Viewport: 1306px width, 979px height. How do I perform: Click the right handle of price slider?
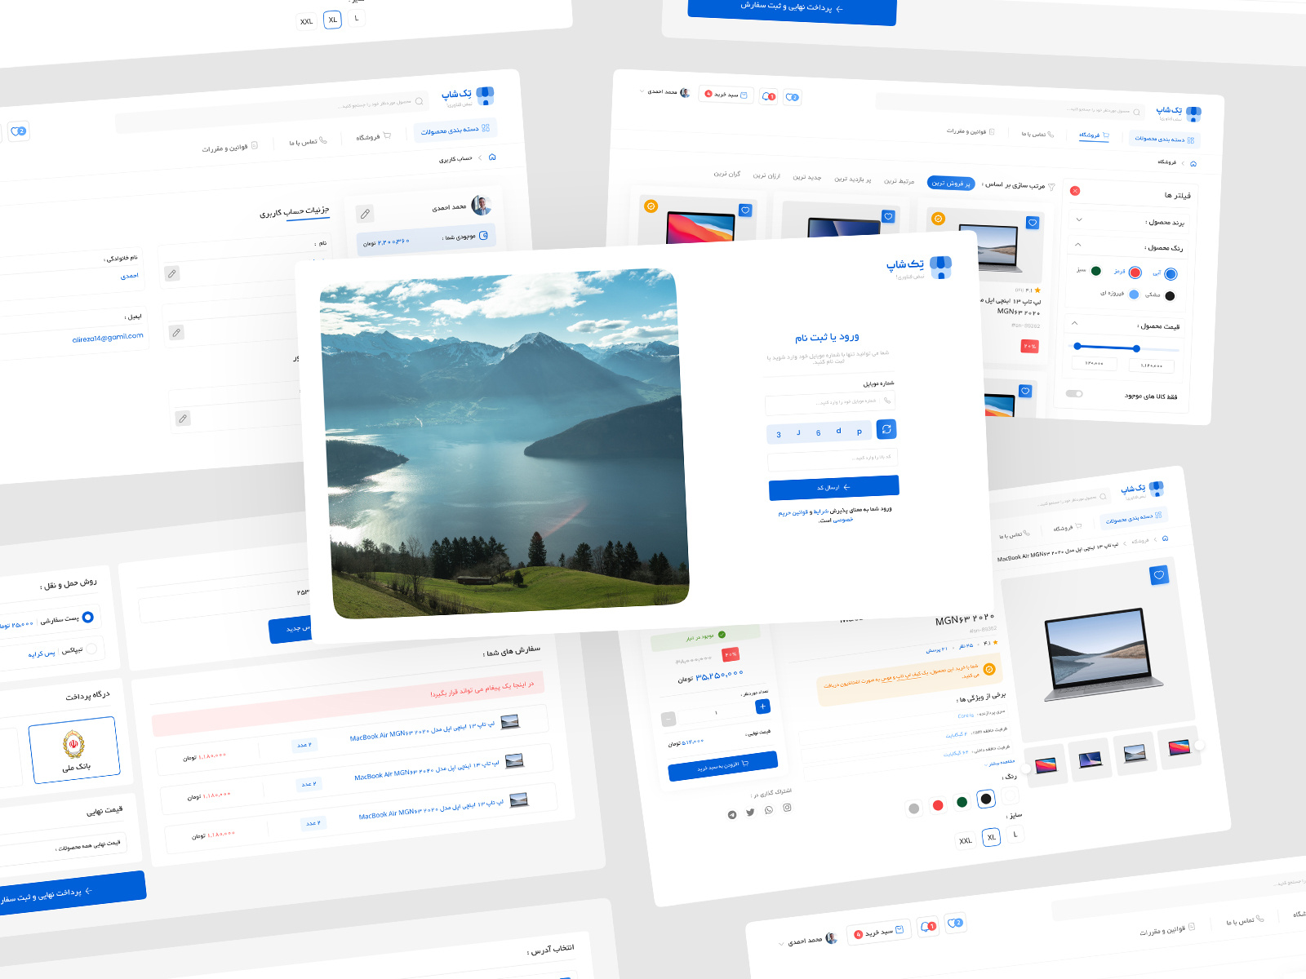click(1136, 348)
